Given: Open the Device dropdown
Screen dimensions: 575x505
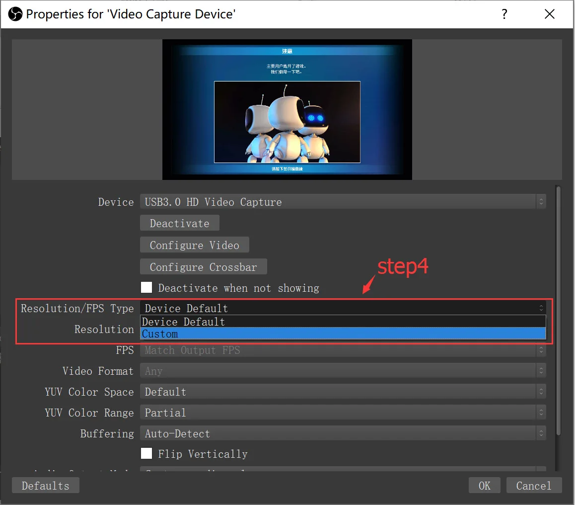Looking at the screenshot, I should (343, 201).
